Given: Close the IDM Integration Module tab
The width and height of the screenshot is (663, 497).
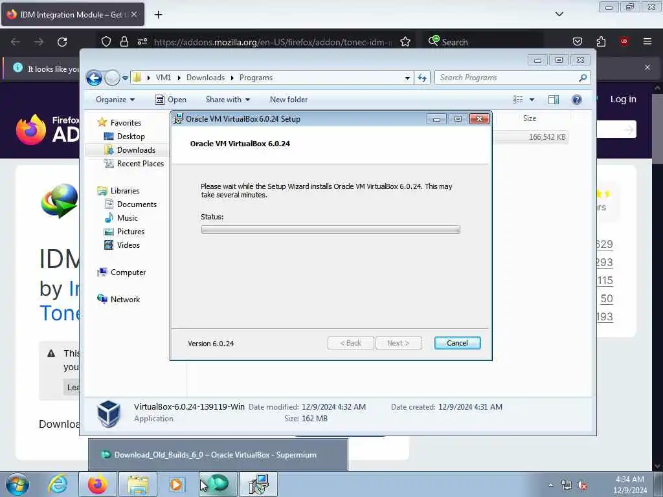Looking at the screenshot, I should pyautogui.click(x=134, y=14).
